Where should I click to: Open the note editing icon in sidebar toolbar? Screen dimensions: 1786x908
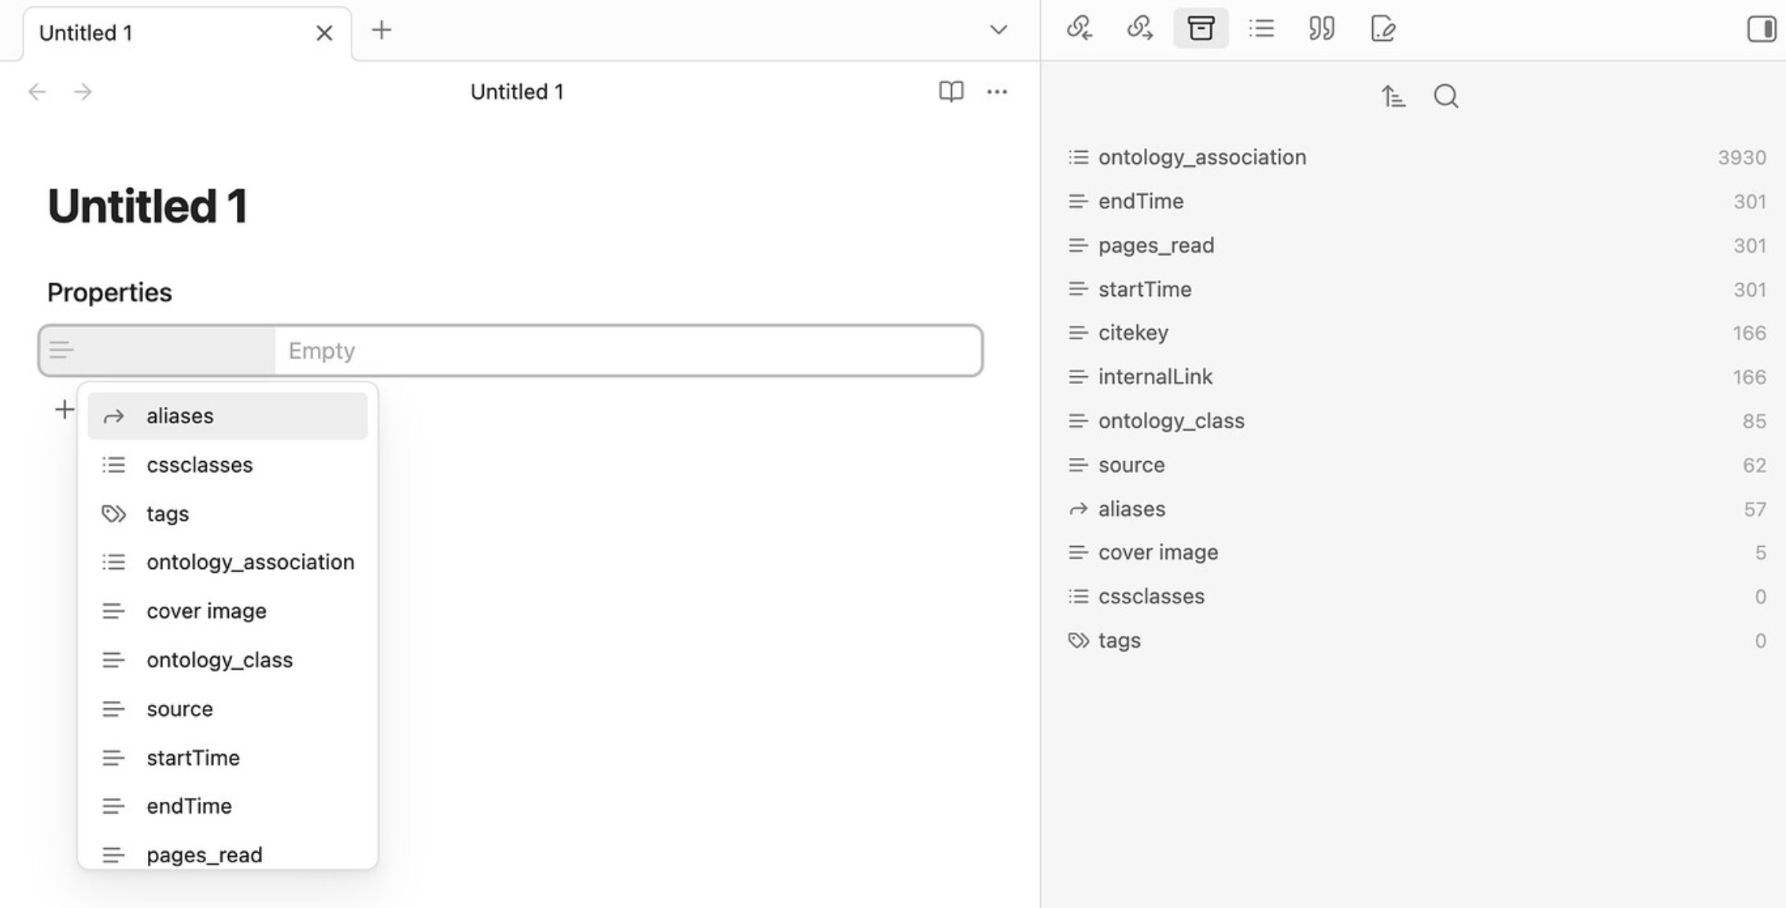1382,29
